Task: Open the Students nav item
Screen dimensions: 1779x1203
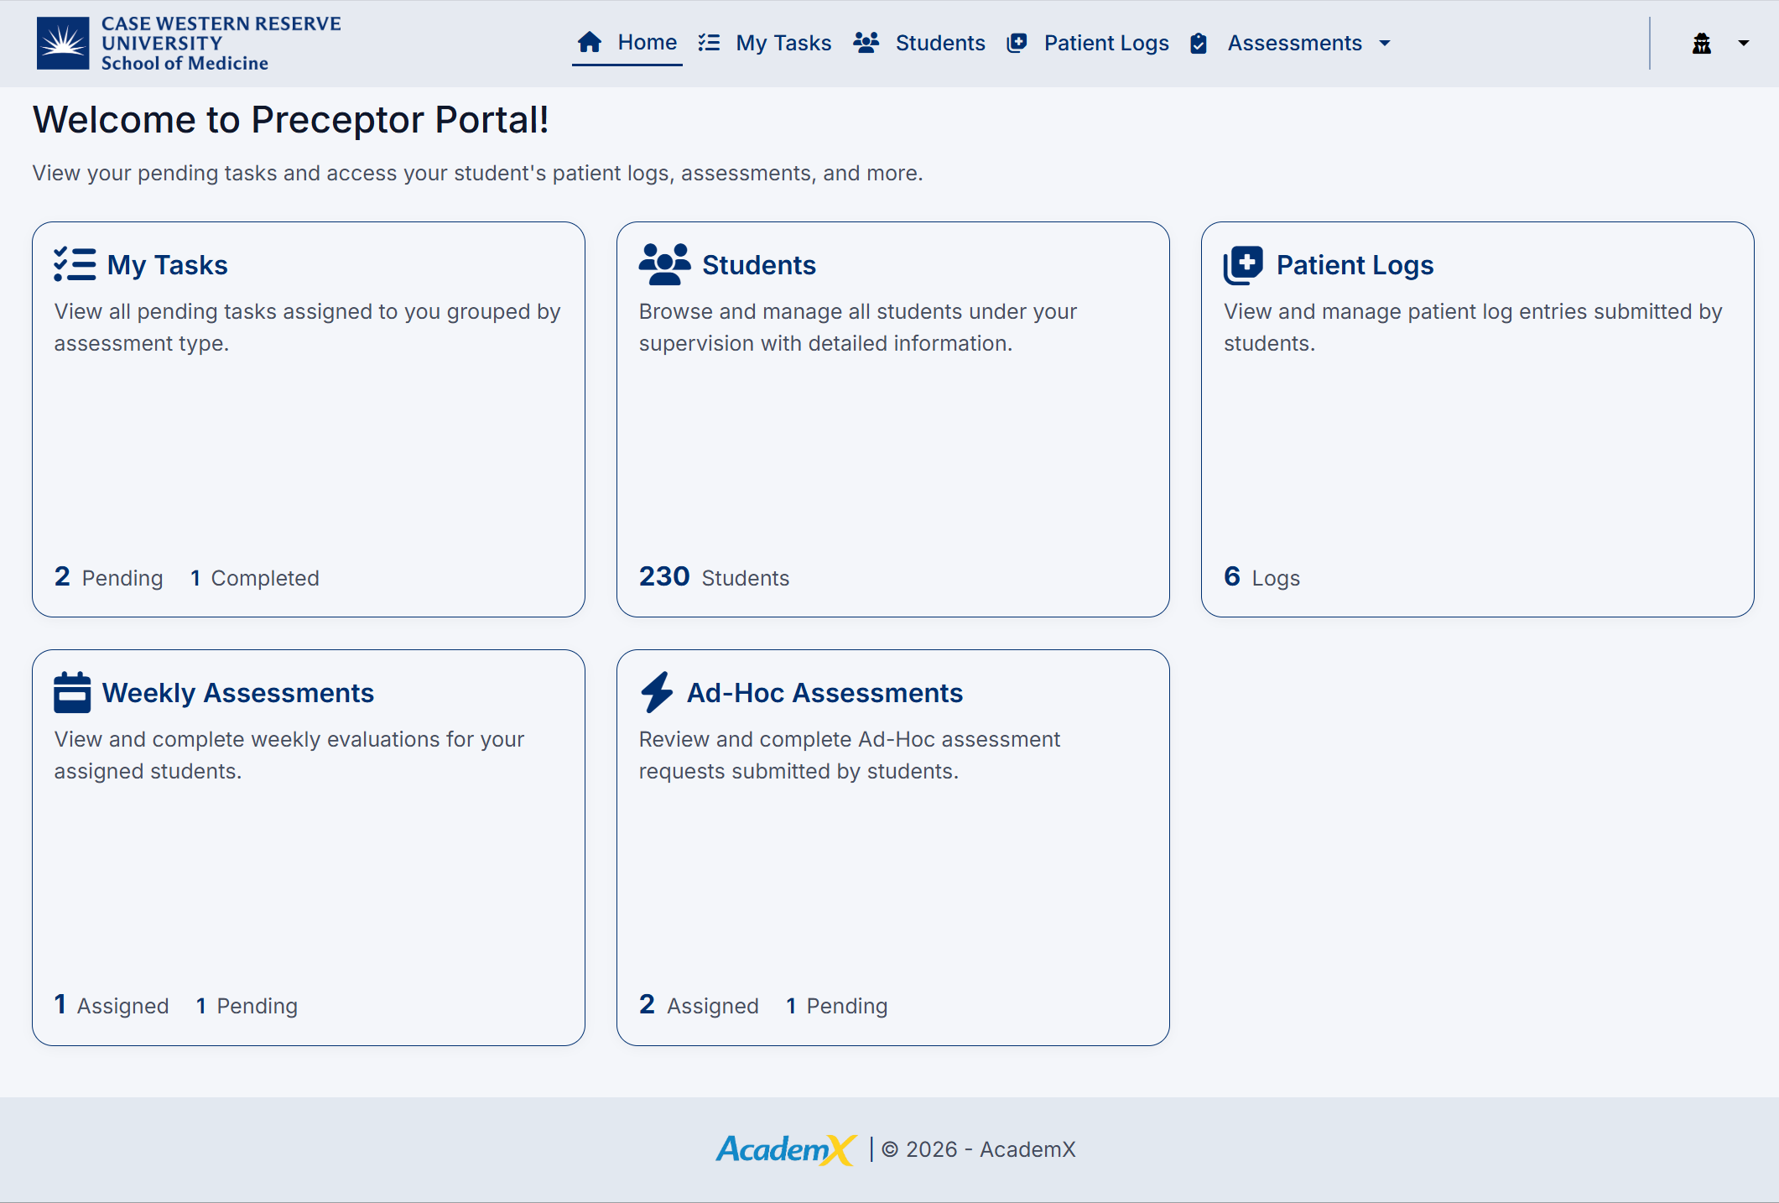Action: (x=939, y=43)
